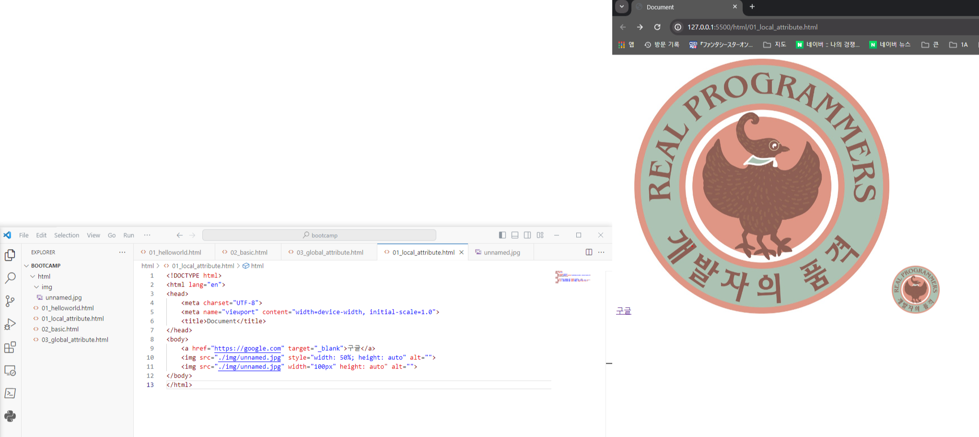Click the large Real Programmers logo image

tap(762, 186)
